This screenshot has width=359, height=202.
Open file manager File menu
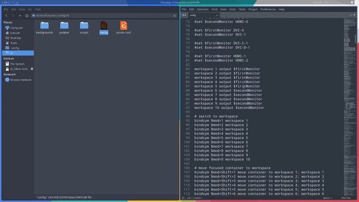(6, 10)
